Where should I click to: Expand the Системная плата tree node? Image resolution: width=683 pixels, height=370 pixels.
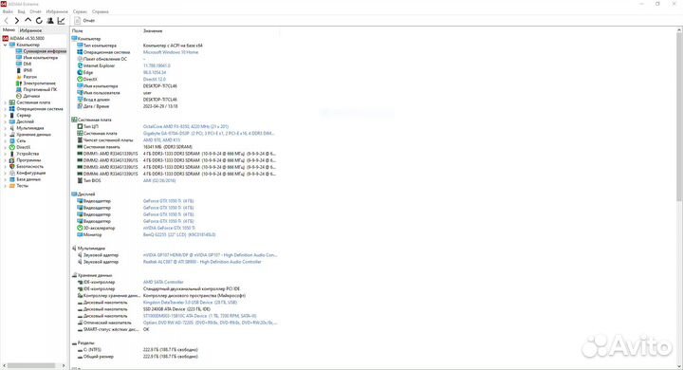pos(6,102)
